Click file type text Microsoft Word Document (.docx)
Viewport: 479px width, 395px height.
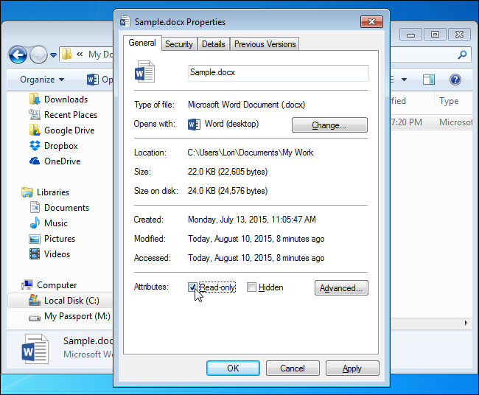247,105
